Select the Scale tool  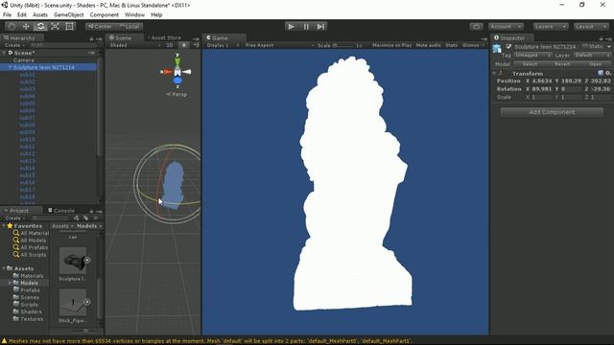(56, 27)
